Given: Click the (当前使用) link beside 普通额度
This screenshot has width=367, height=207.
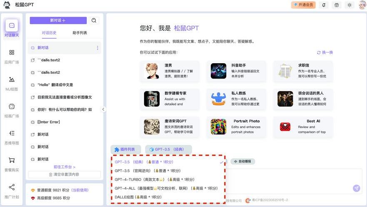Looking at the screenshot, I should click(80, 190).
